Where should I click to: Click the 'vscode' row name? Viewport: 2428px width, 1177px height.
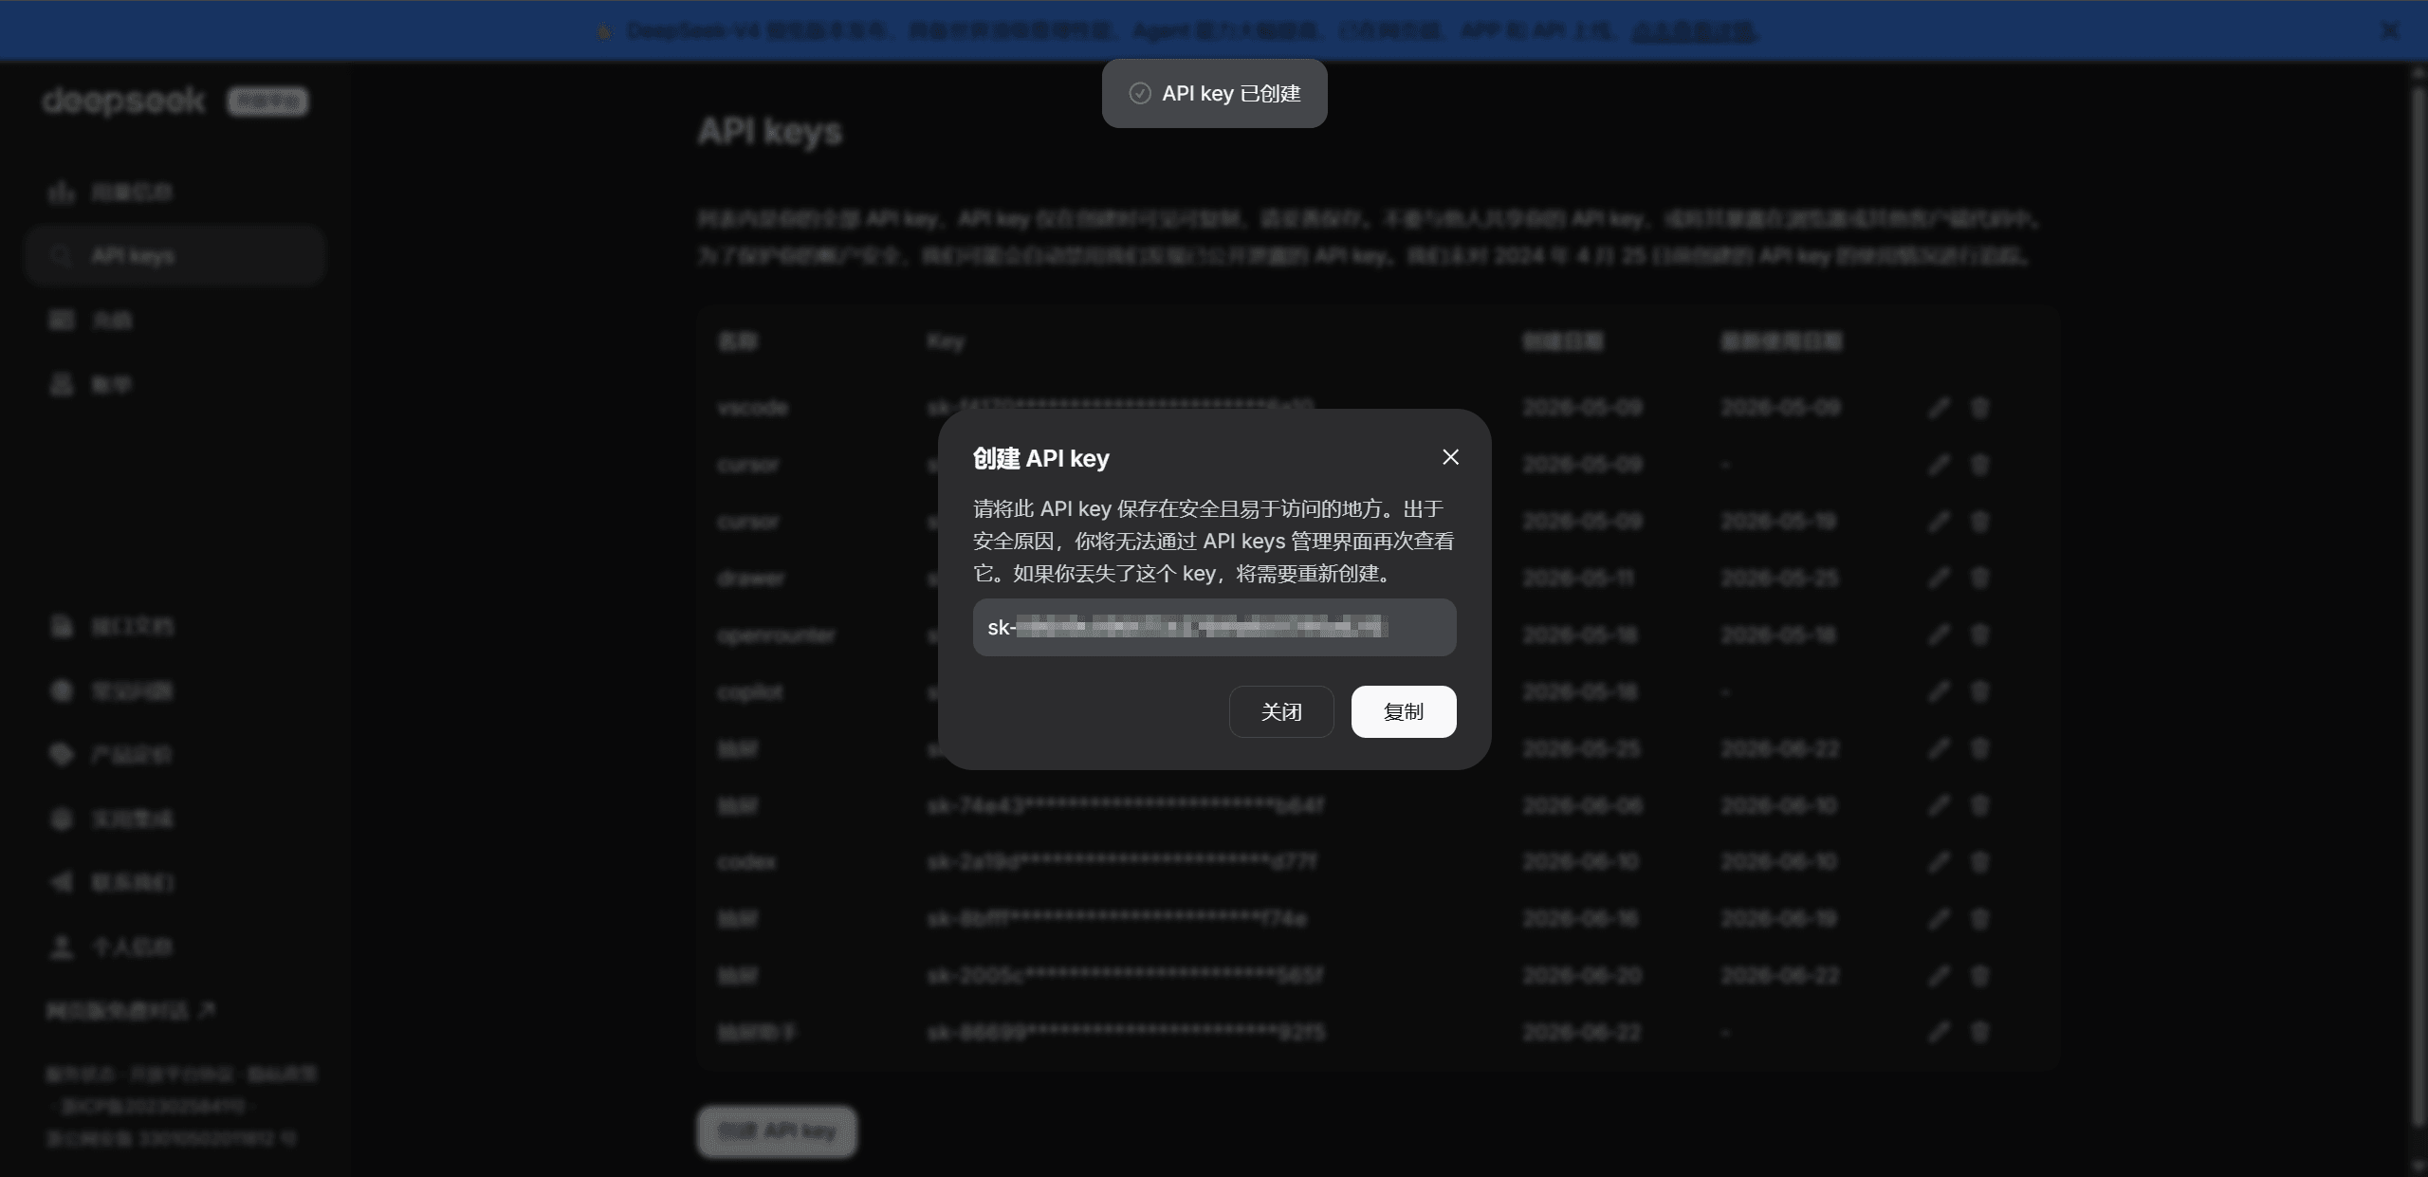(x=753, y=408)
